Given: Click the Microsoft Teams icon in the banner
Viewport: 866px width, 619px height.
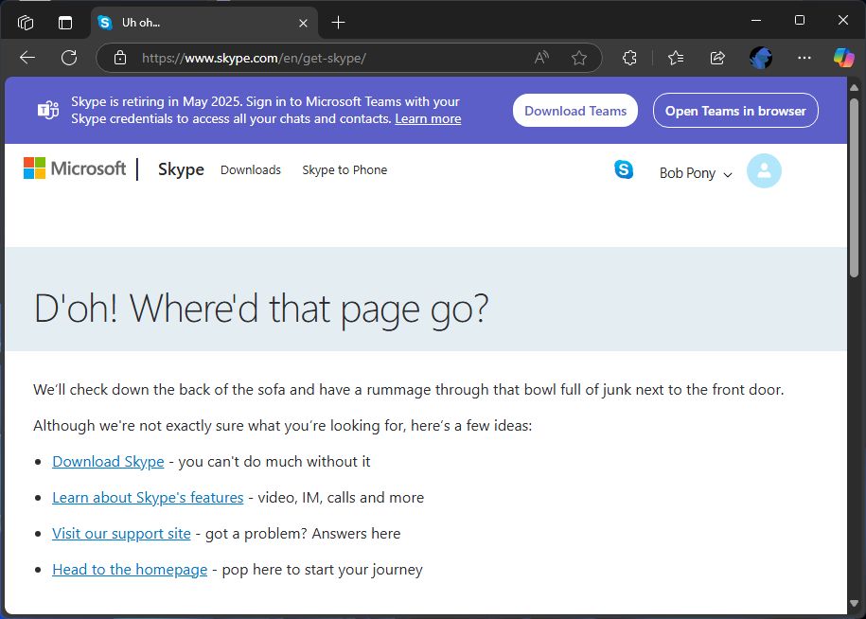Looking at the screenshot, I should (x=46, y=110).
